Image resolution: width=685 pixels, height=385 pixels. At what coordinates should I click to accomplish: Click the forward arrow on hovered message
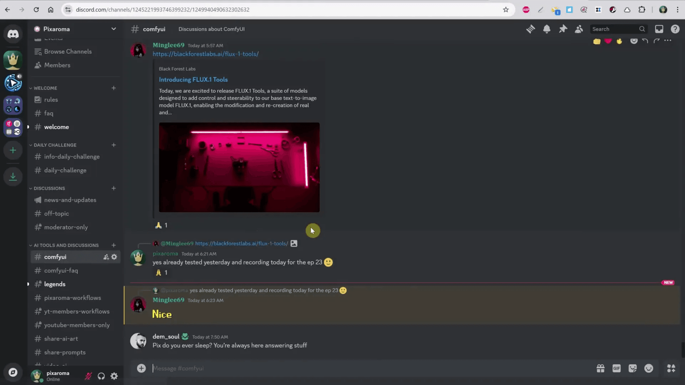(x=656, y=41)
